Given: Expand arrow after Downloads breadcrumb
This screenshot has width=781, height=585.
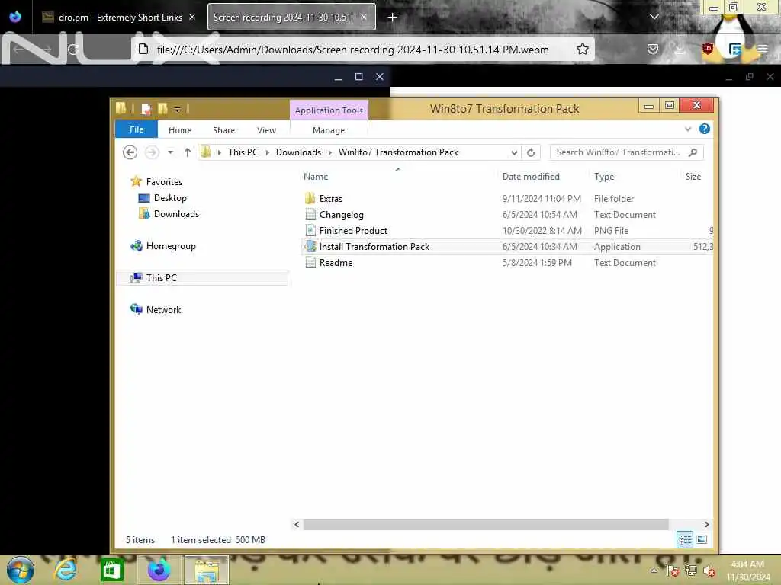Looking at the screenshot, I should [x=329, y=152].
